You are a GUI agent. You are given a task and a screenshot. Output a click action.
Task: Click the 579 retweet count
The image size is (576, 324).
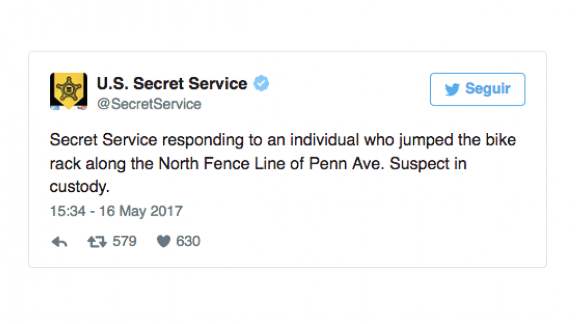(x=124, y=241)
